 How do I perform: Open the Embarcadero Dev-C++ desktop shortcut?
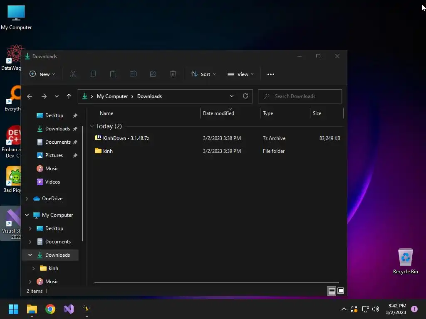11,142
